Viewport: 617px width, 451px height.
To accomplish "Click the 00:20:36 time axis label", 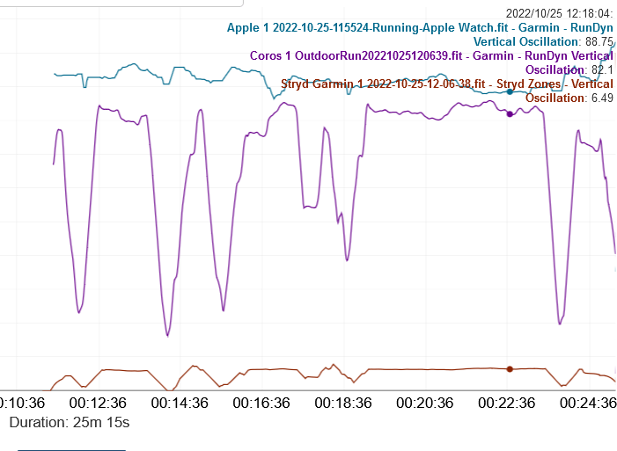I will click(x=424, y=403).
